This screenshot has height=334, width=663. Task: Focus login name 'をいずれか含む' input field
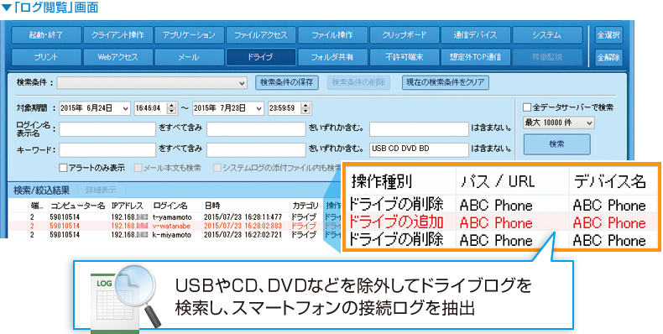[256, 129]
